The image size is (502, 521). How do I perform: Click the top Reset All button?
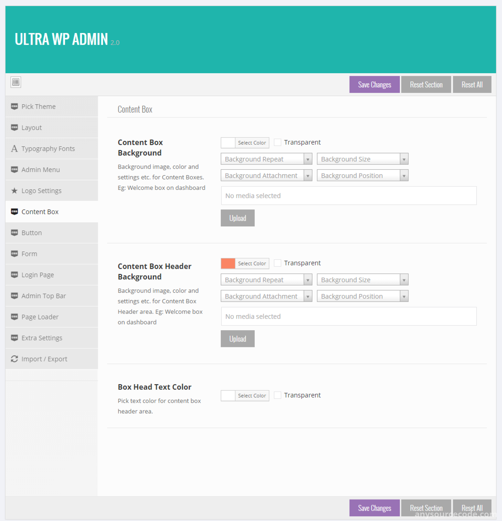(x=472, y=85)
